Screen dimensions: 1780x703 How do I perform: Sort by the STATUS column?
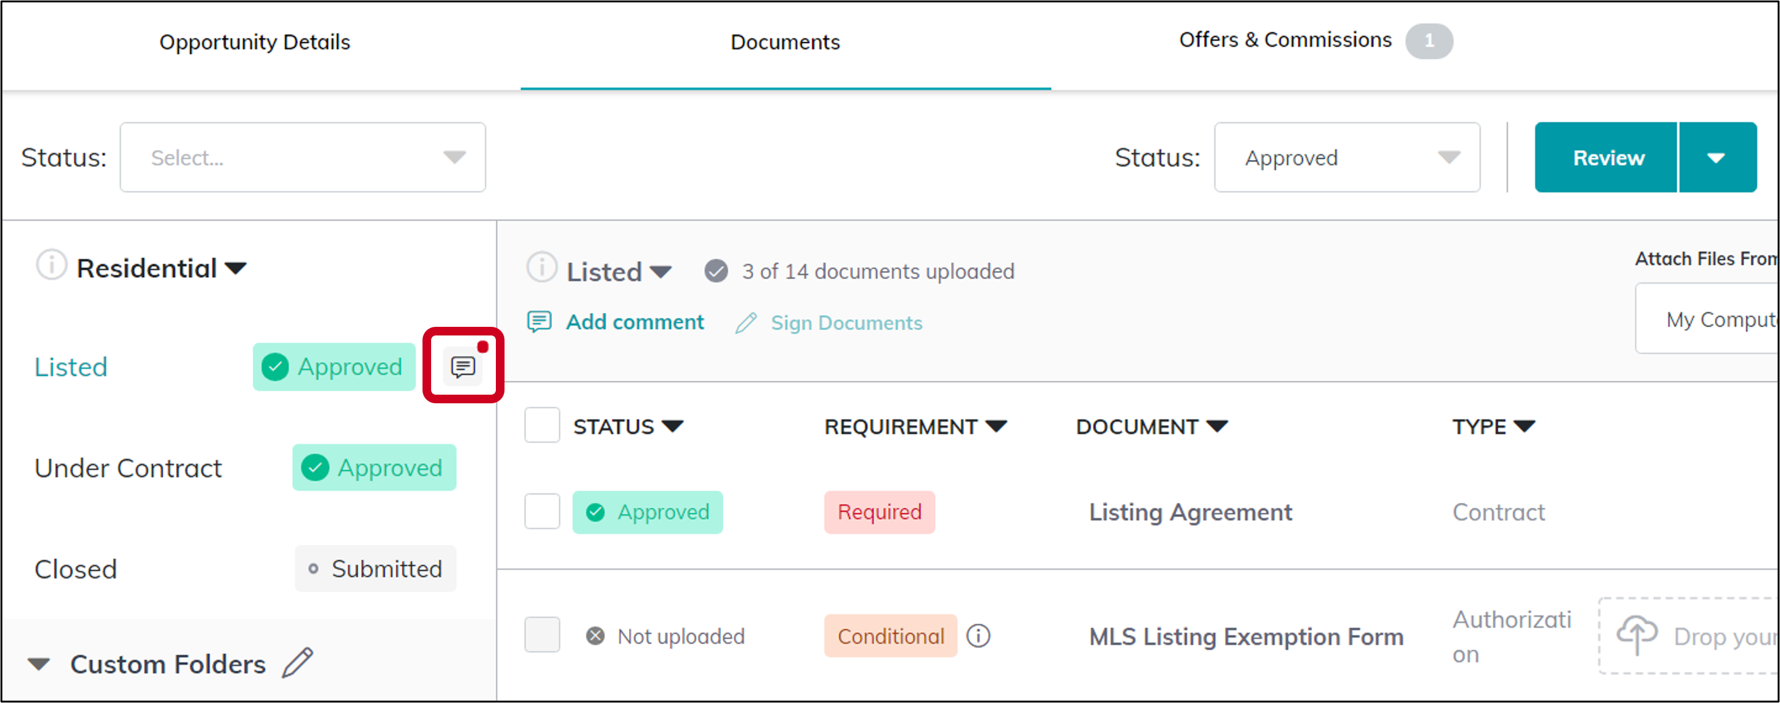click(x=628, y=427)
